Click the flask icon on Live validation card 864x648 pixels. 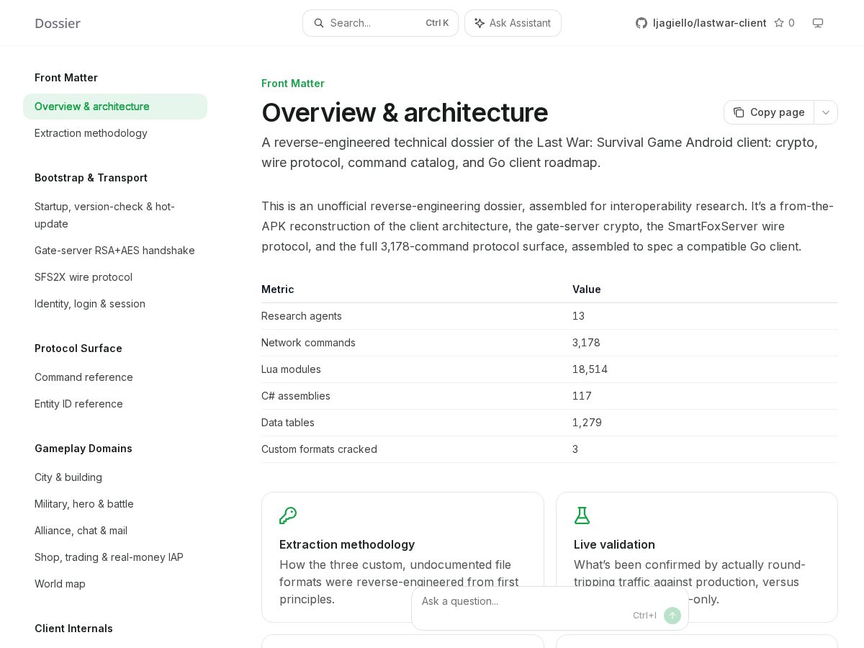[x=582, y=516]
